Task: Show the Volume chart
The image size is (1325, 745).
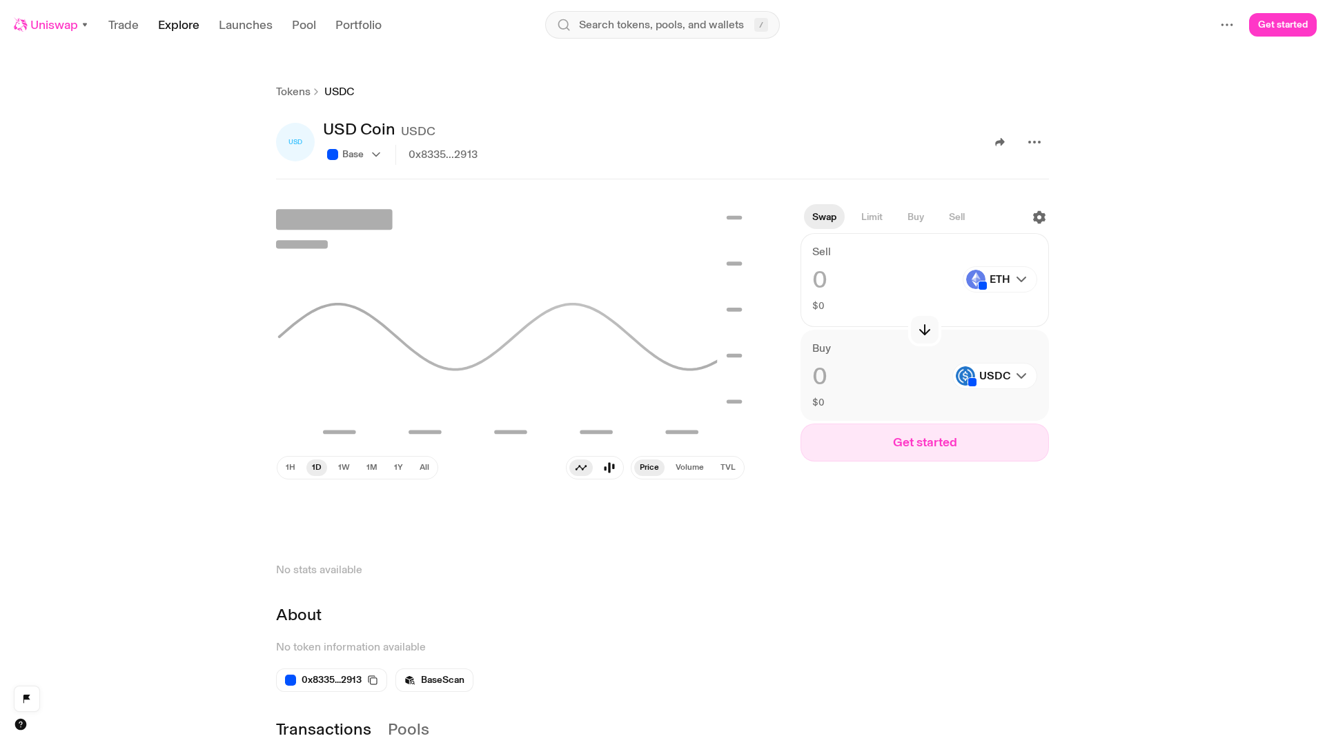Action: click(689, 468)
